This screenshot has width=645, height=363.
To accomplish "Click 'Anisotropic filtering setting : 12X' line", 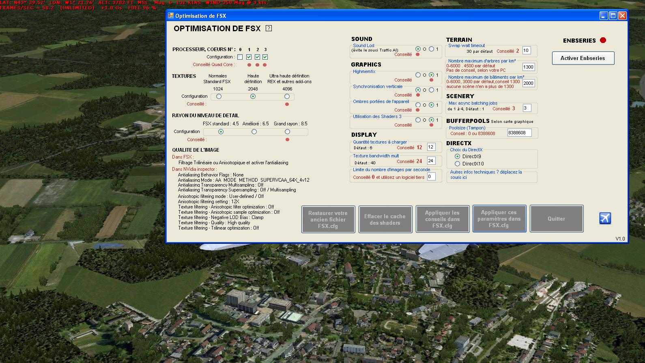I will [x=209, y=202].
